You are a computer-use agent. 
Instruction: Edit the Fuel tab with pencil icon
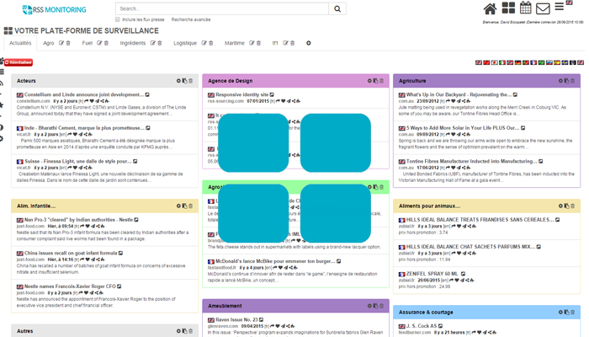point(99,43)
